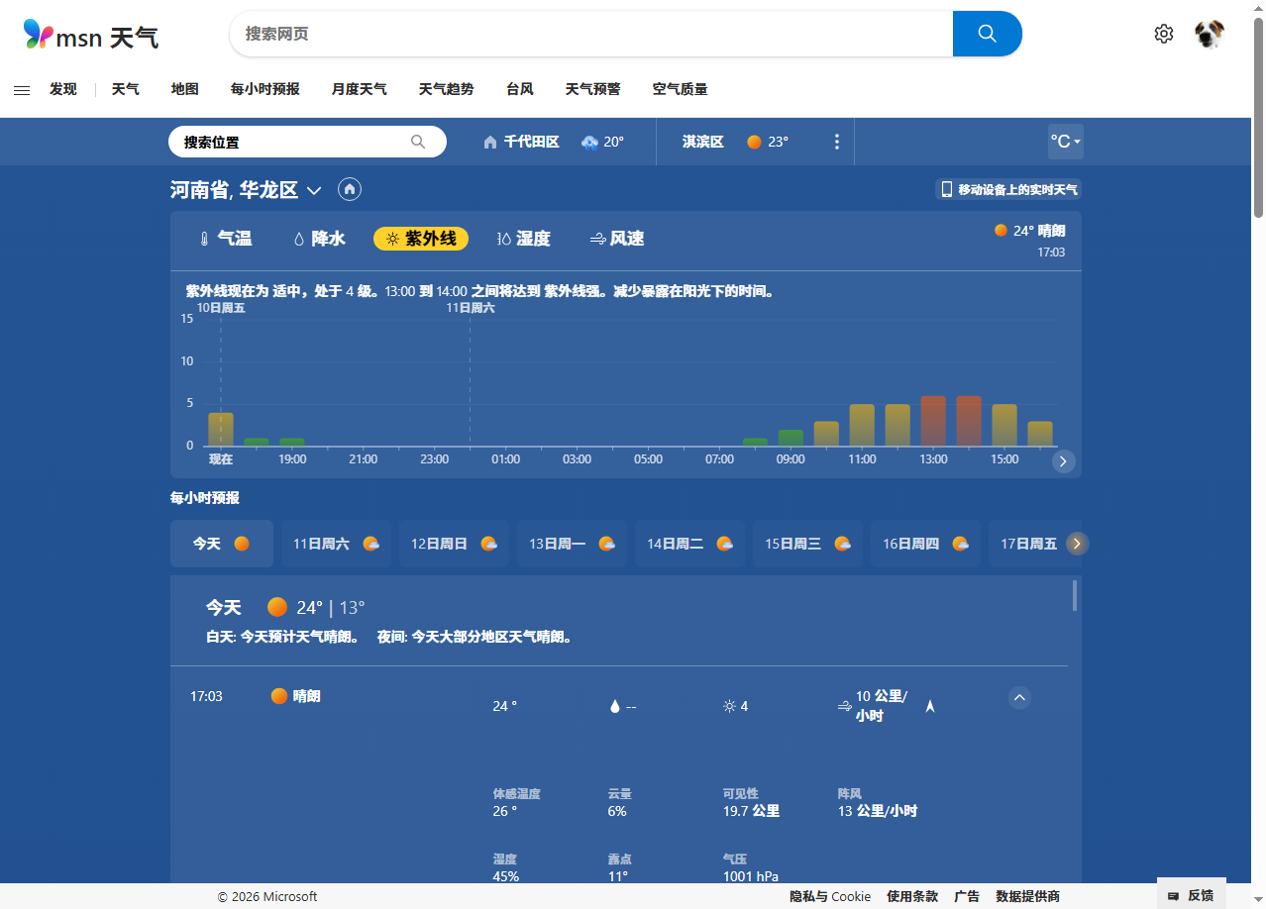Click the home icon beside 华龙区

pyautogui.click(x=349, y=189)
